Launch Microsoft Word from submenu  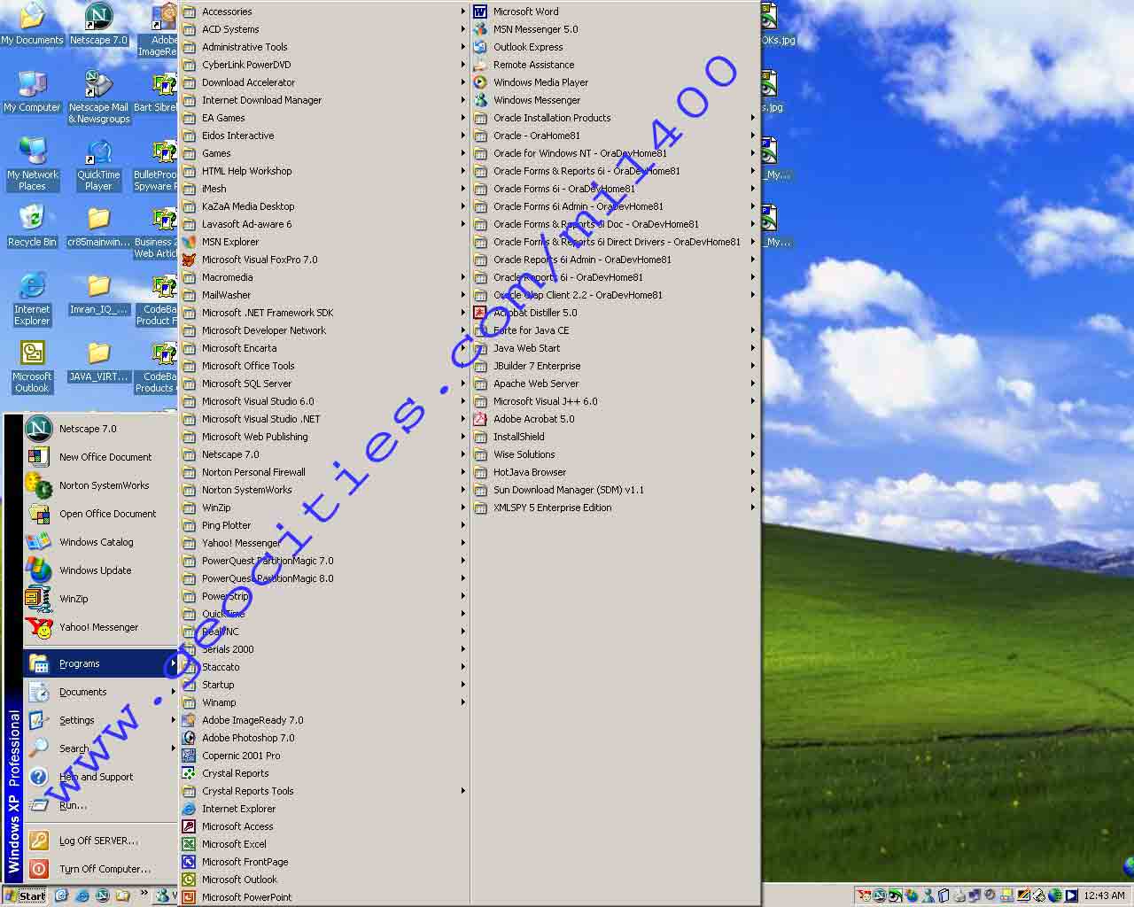616,12
